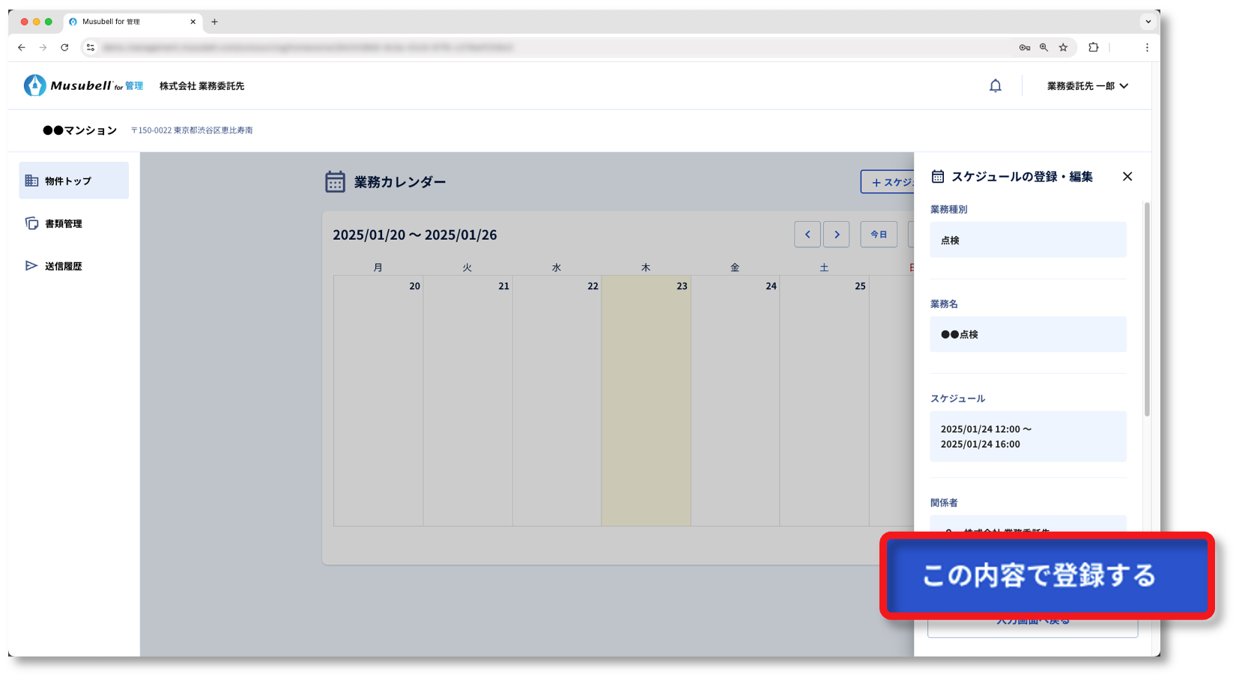Open 物件トップ in sidebar
Image resolution: width=1239 pixels, height=683 pixels.
coord(73,180)
